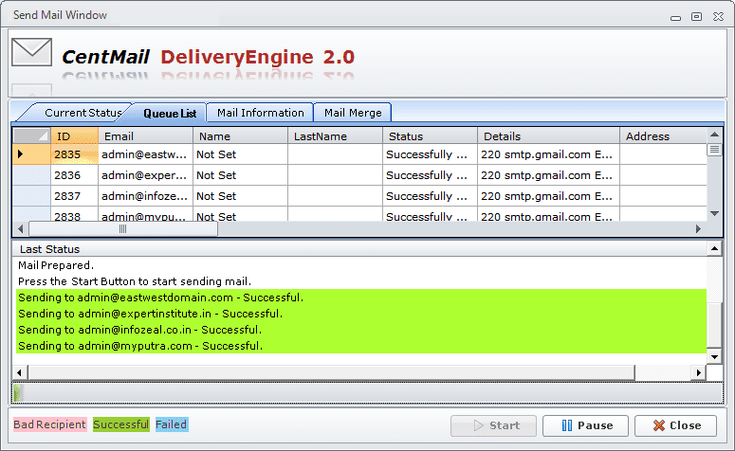Screen dimensions: 735x451
Task: Click Last Status list scroll up arrow
Action: pyautogui.click(x=714, y=248)
